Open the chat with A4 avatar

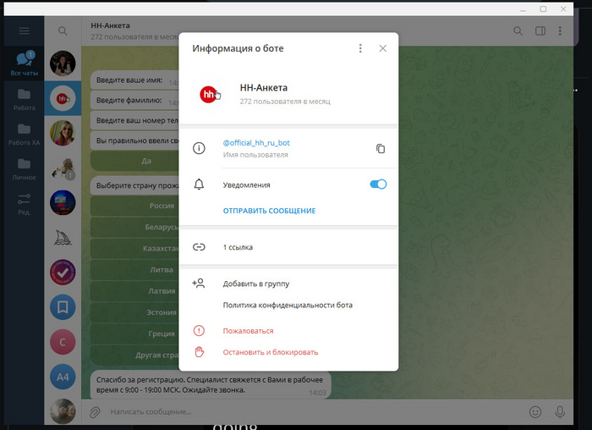63,377
